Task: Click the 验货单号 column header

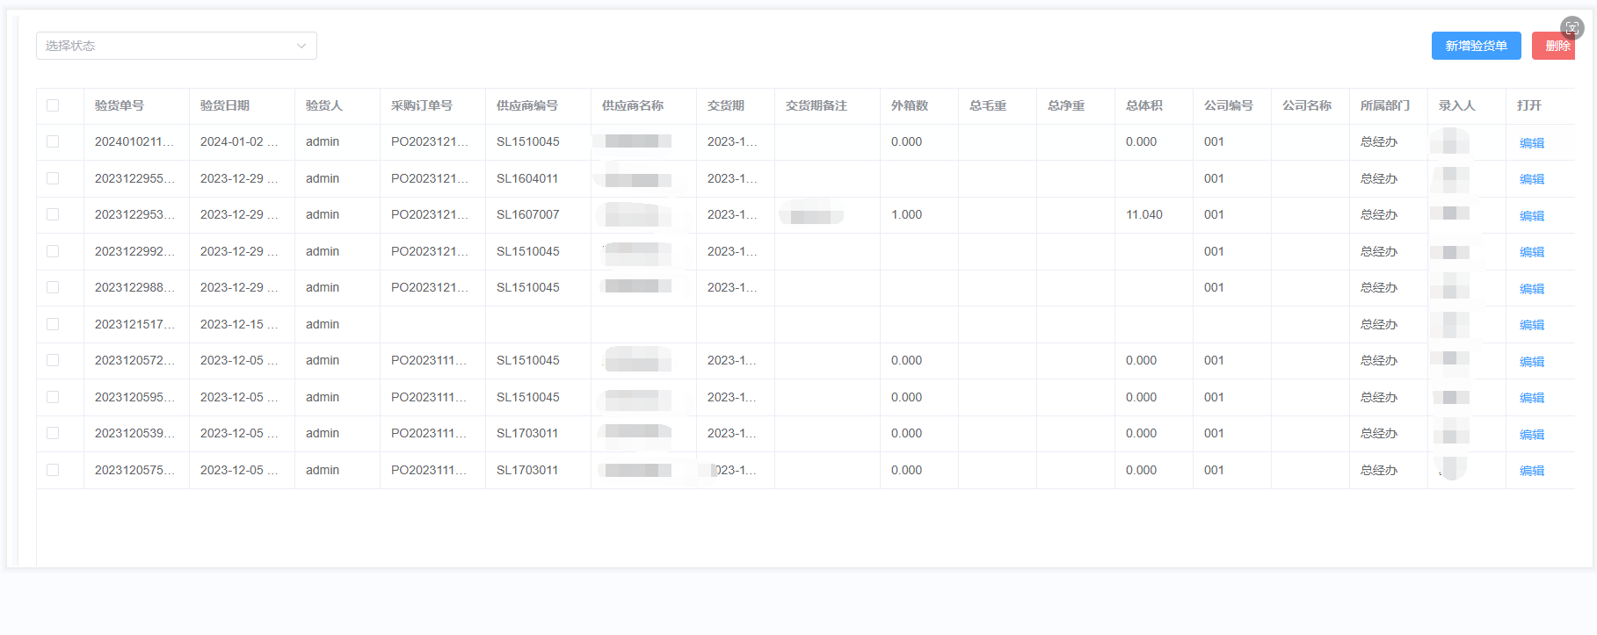Action: 120,105
